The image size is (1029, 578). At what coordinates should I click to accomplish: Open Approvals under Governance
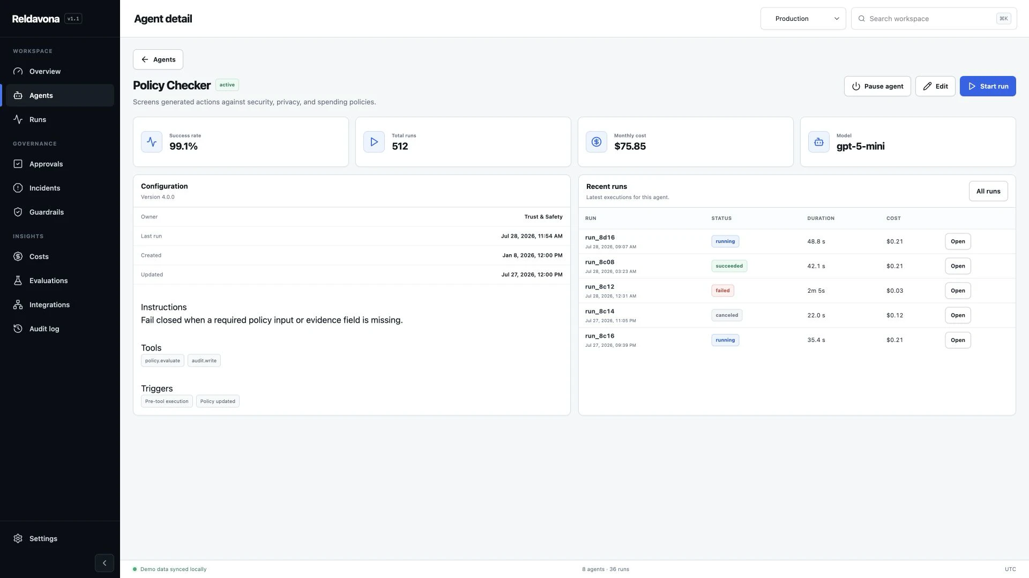click(60, 164)
